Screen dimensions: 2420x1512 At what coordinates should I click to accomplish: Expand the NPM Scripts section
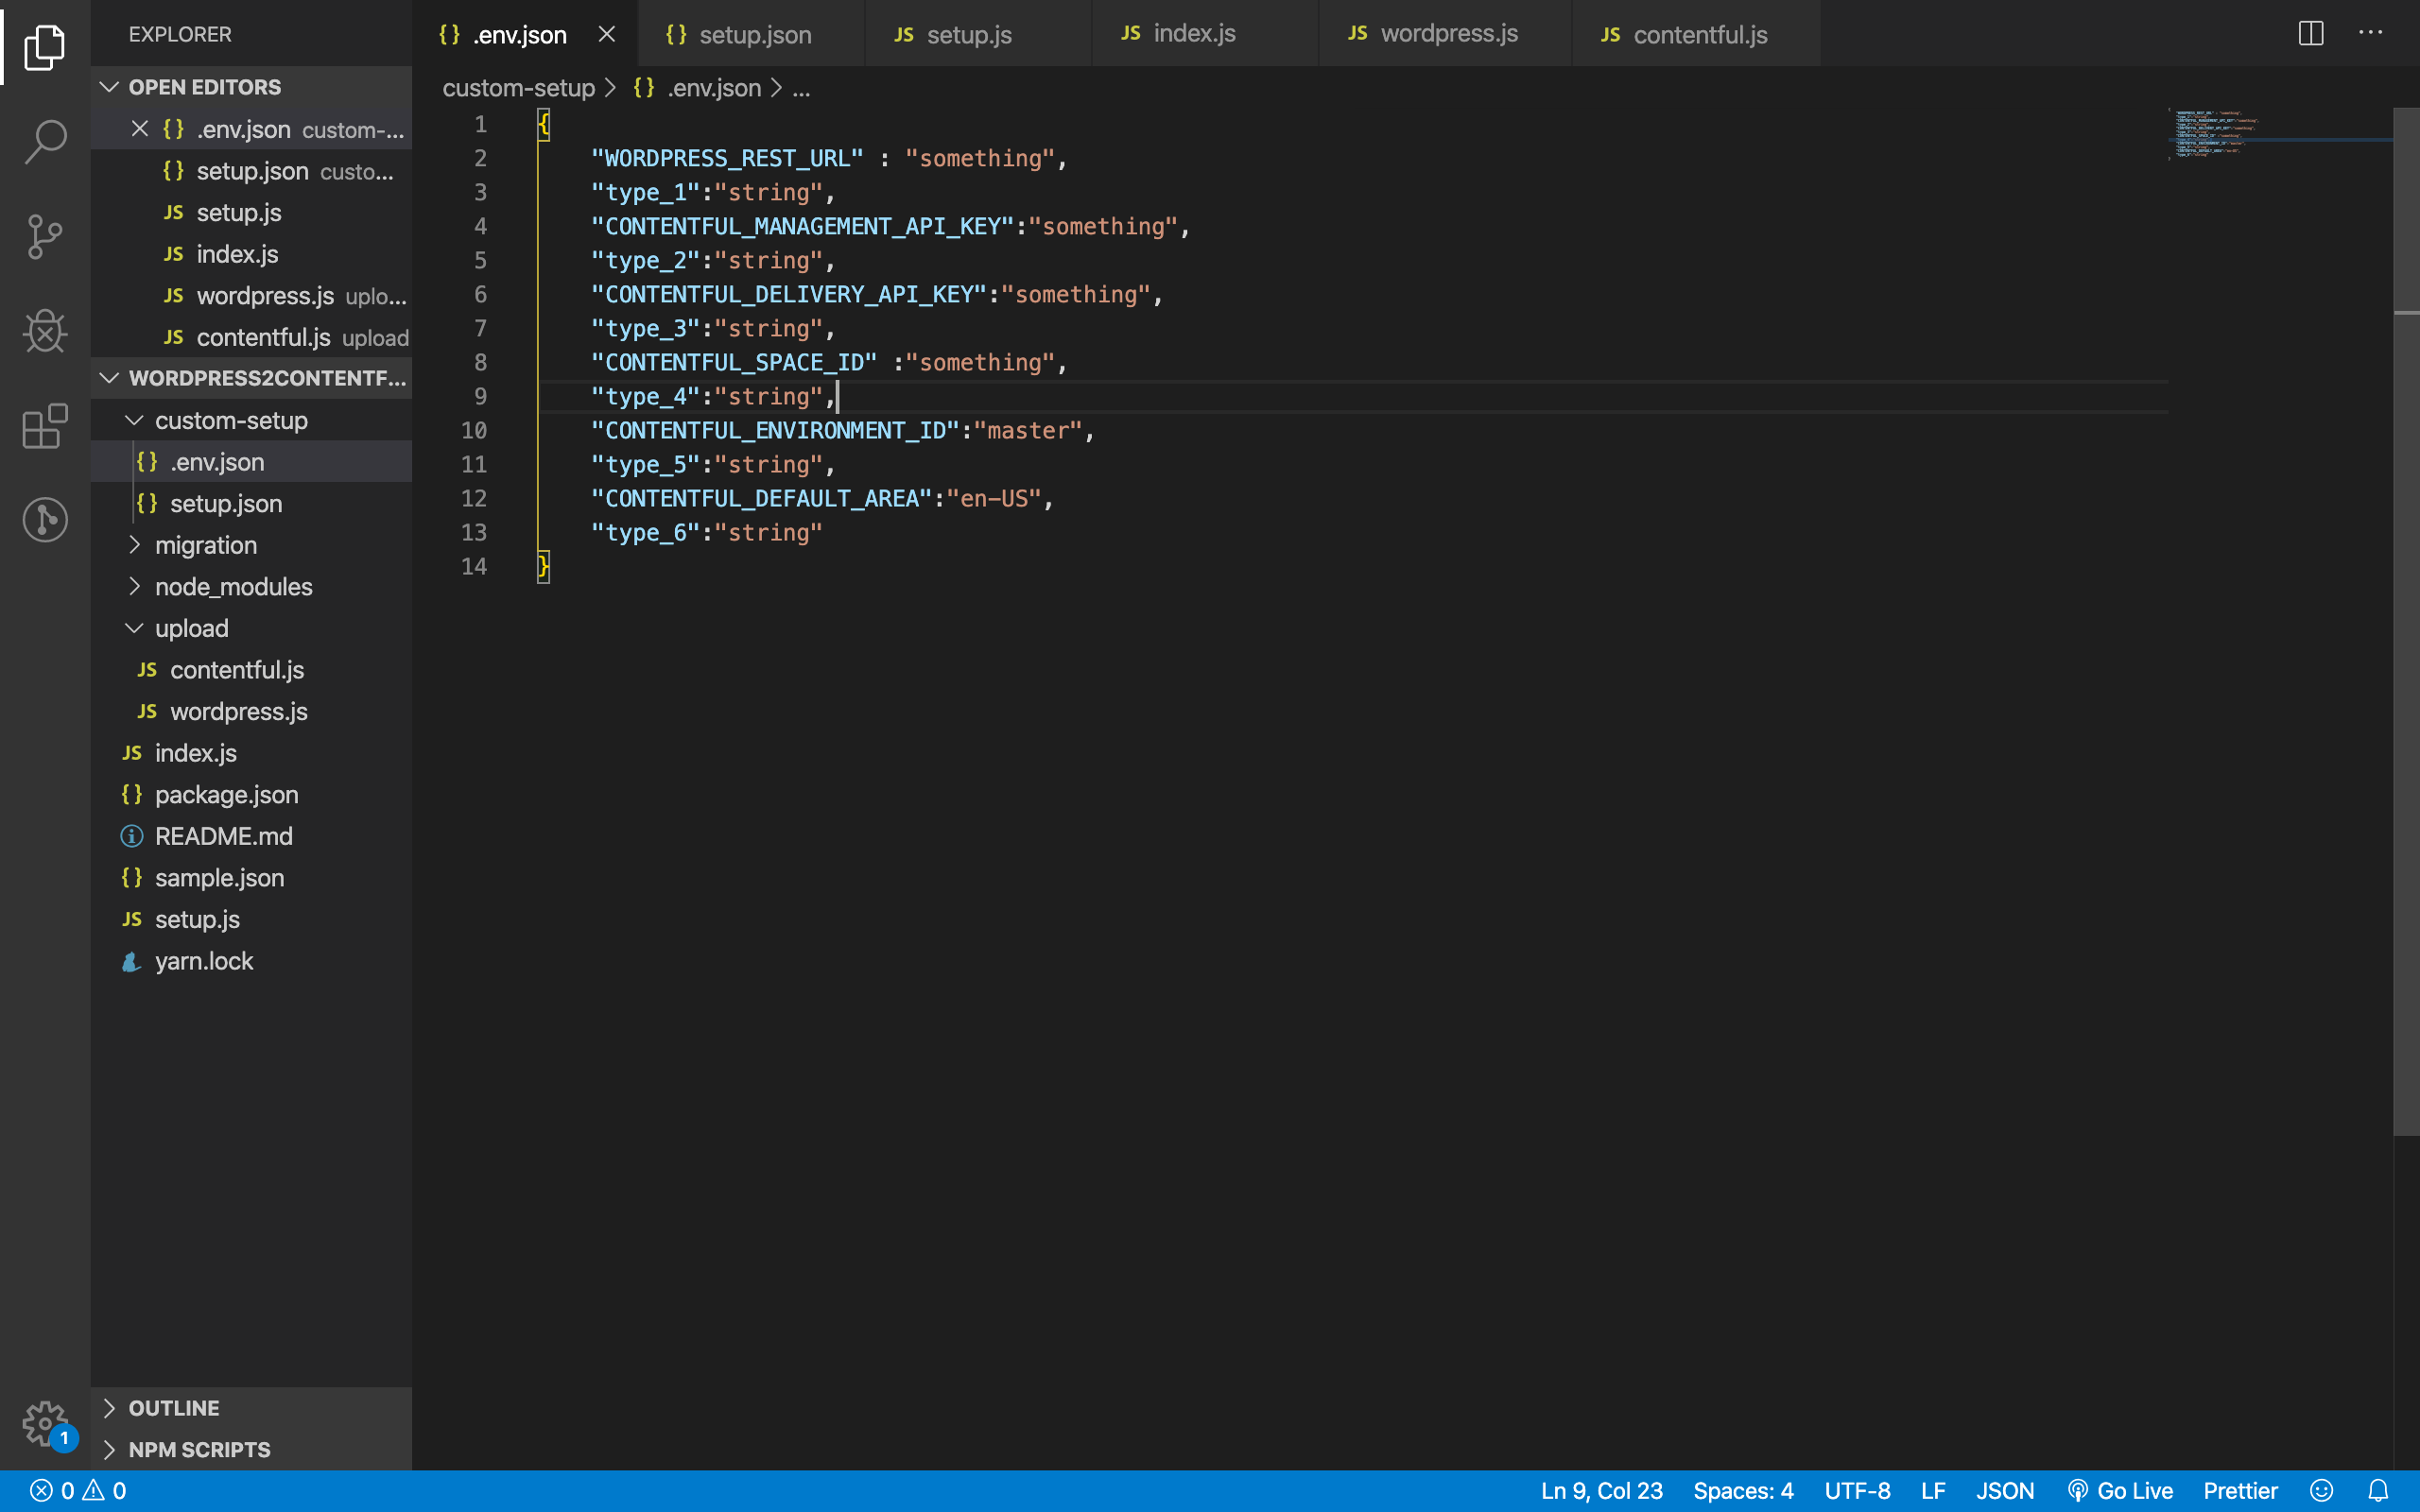(x=199, y=1449)
